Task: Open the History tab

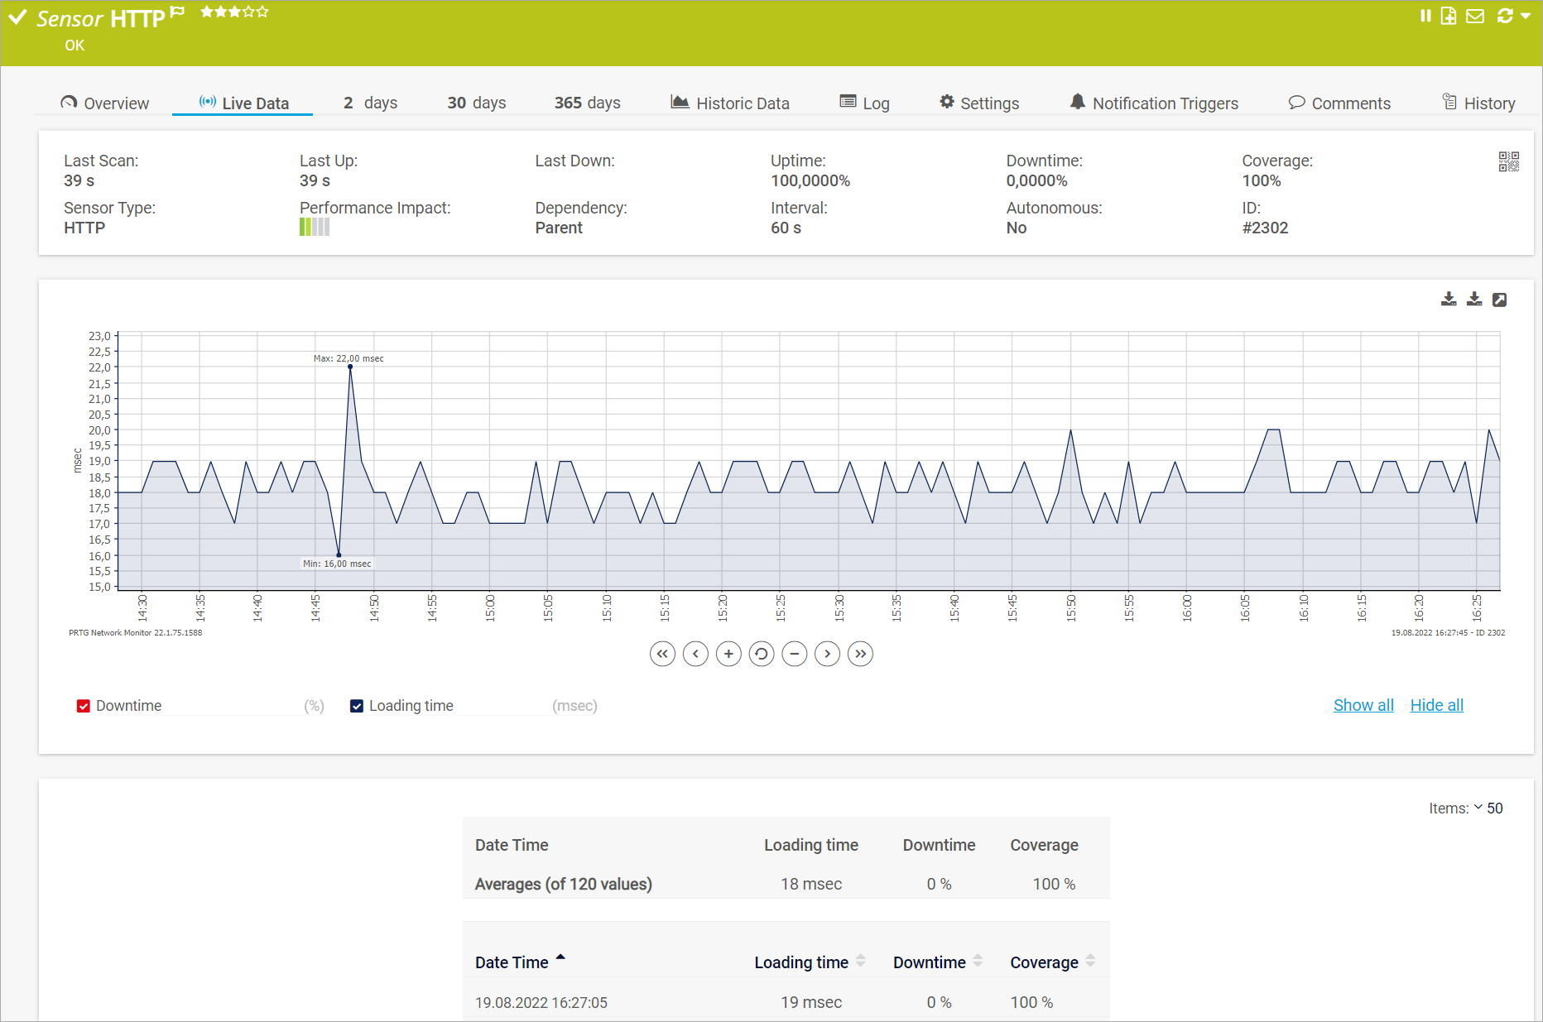Action: (1479, 103)
